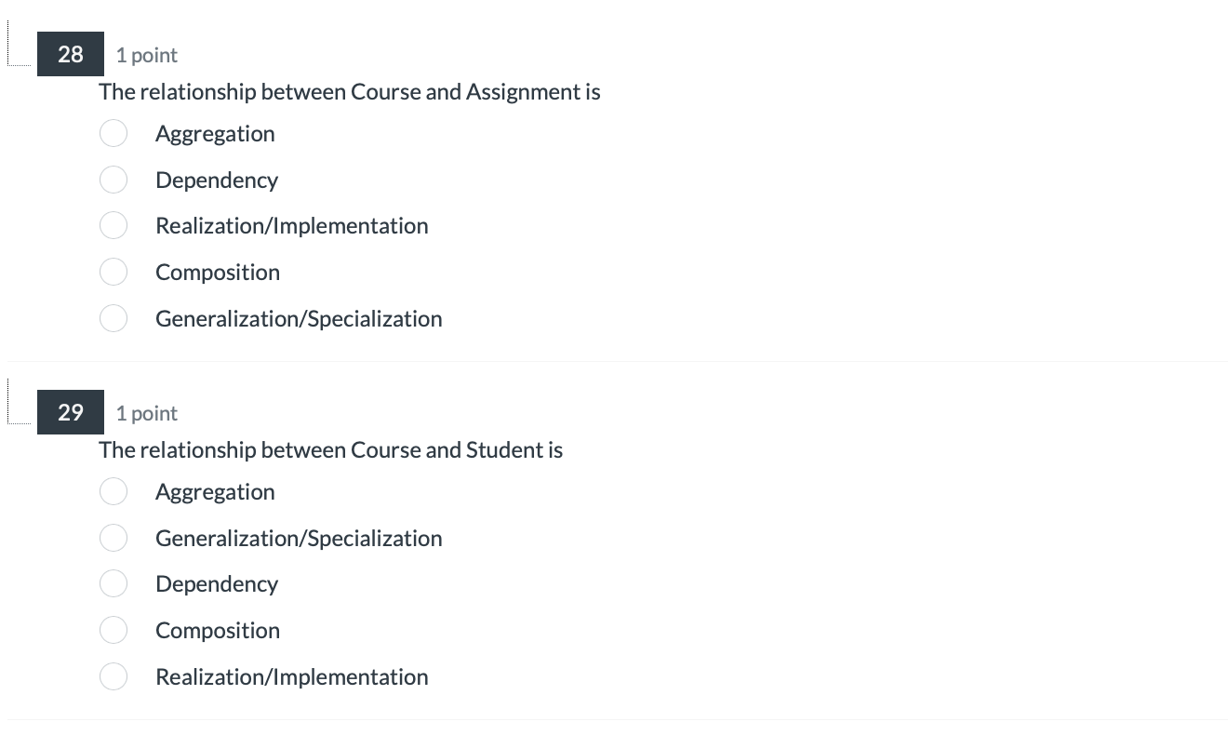Click the question 29 number badge
Screen dimensions: 1228x735
(x=71, y=412)
